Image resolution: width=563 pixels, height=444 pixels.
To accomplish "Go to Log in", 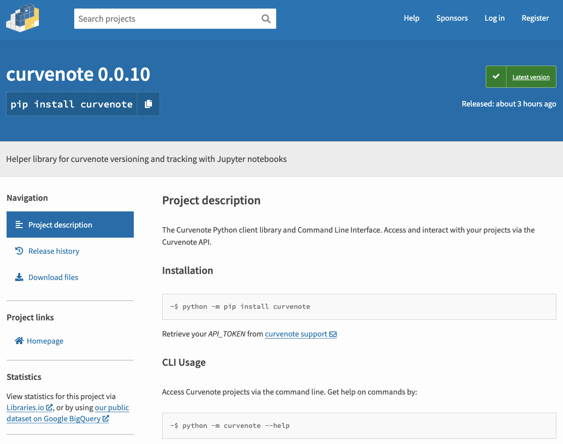I will pos(494,18).
